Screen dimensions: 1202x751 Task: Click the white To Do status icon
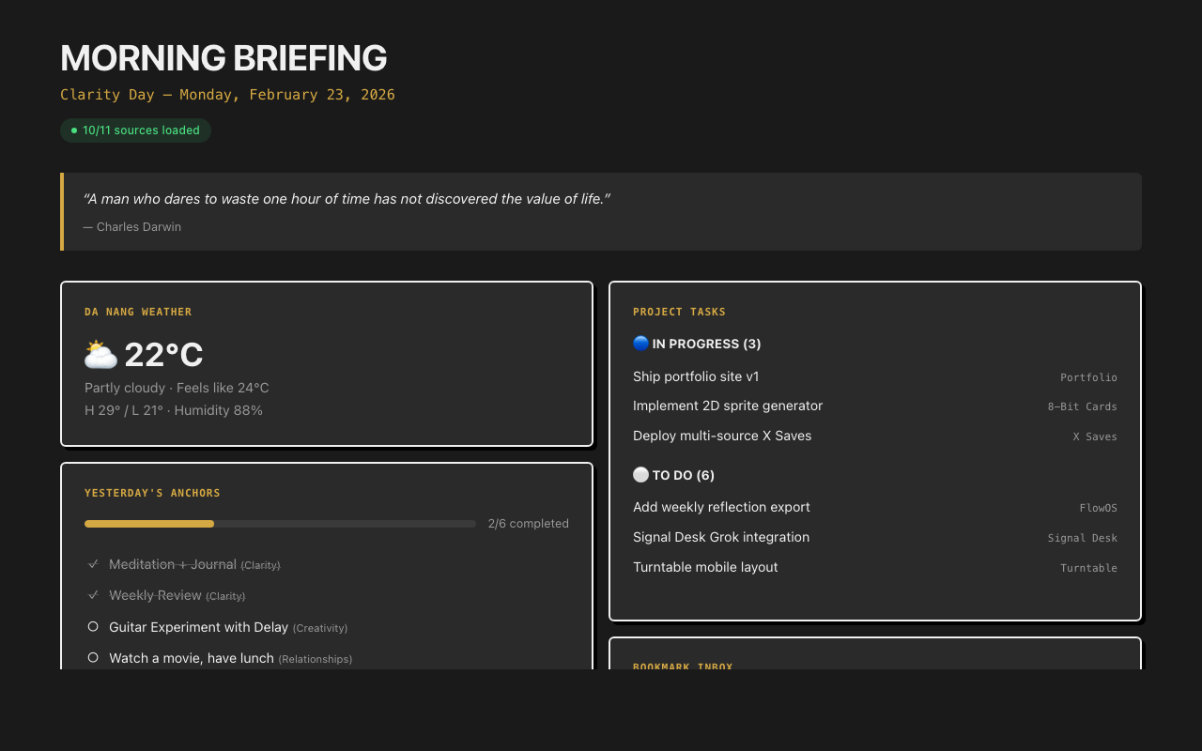pos(640,475)
